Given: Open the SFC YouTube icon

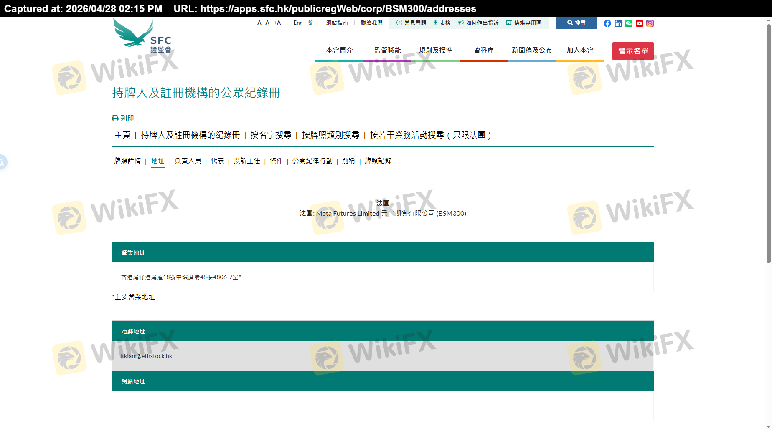Looking at the screenshot, I should point(640,23).
